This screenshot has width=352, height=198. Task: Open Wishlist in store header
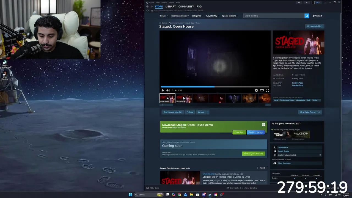click(318, 16)
